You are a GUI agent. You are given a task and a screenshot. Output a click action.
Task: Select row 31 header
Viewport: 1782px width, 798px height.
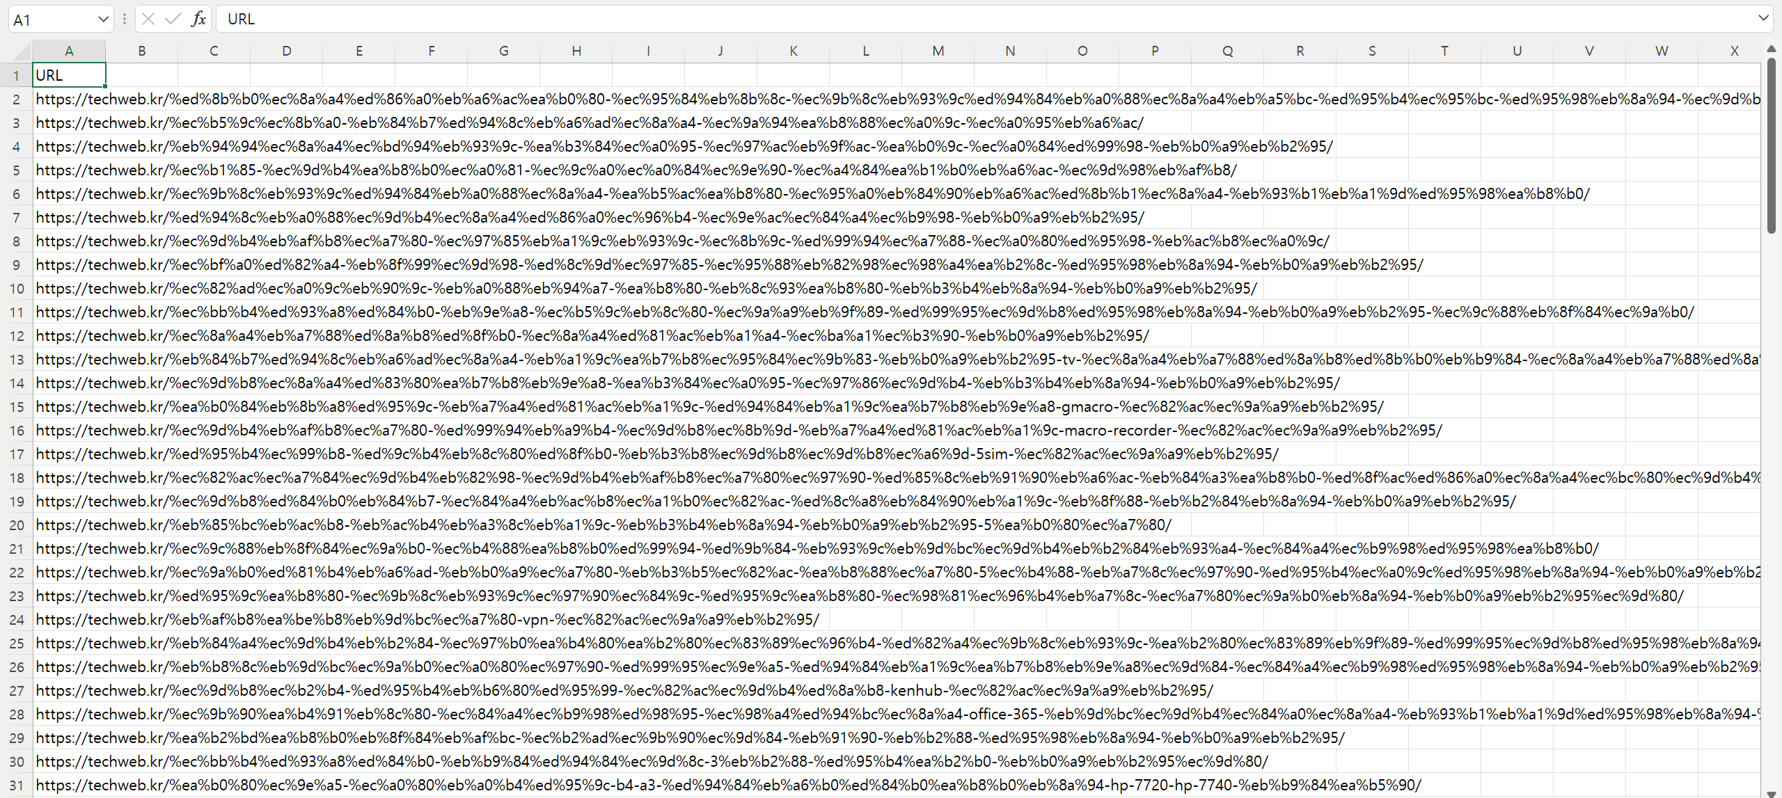click(16, 785)
